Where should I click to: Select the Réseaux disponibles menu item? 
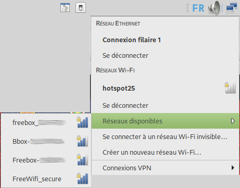tap(165, 121)
